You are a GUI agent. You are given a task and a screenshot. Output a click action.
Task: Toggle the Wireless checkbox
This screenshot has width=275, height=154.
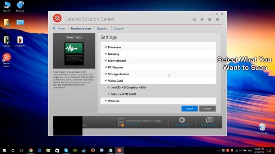106,101
